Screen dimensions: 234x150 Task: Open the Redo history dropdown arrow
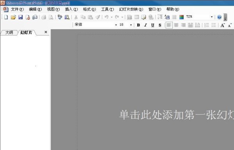[x=122, y=17]
